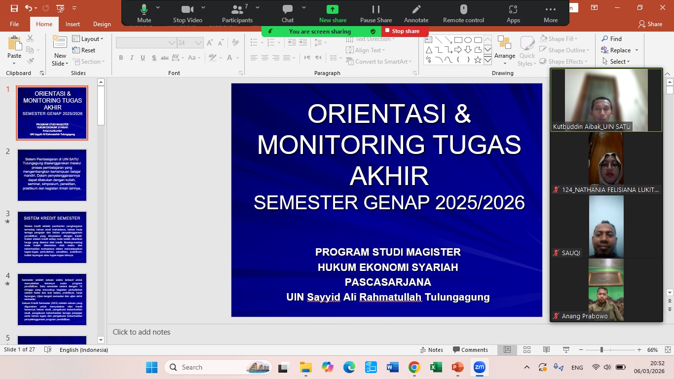Start Slide Show from status bar
Image resolution: width=674 pixels, height=379 pixels.
(x=565, y=350)
